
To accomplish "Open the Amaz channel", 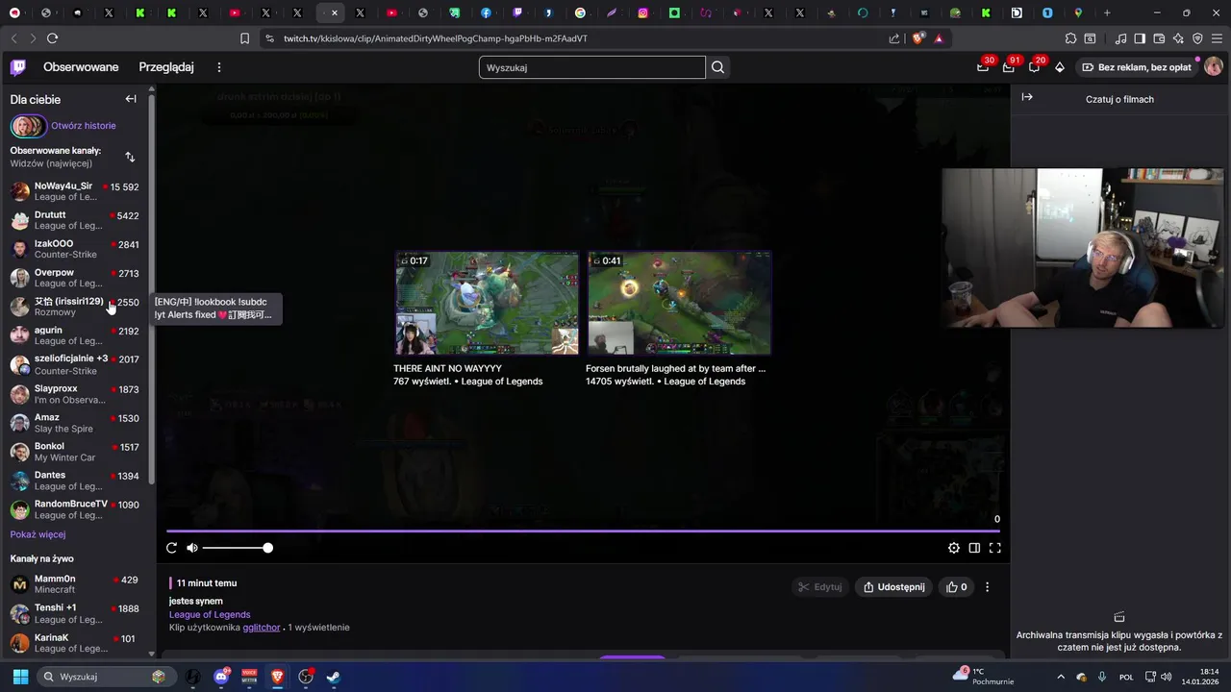I will click(74, 423).
